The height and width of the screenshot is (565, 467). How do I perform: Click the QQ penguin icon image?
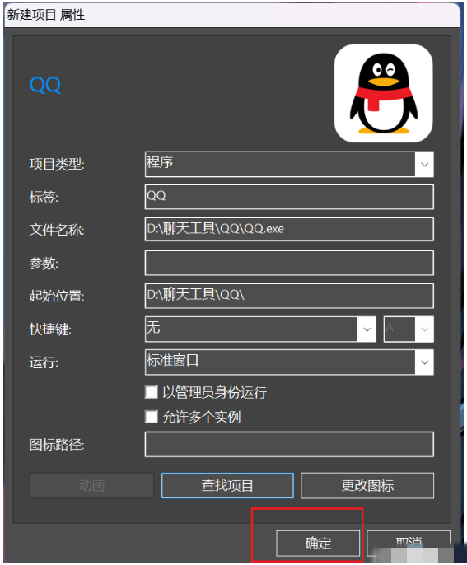coord(384,93)
